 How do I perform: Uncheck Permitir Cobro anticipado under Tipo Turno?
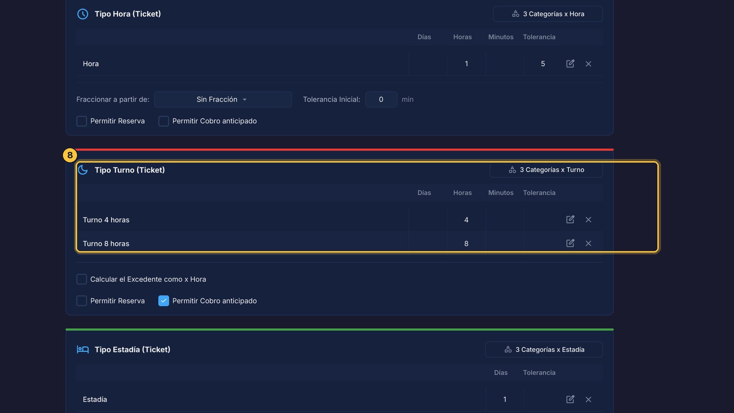[x=164, y=301]
